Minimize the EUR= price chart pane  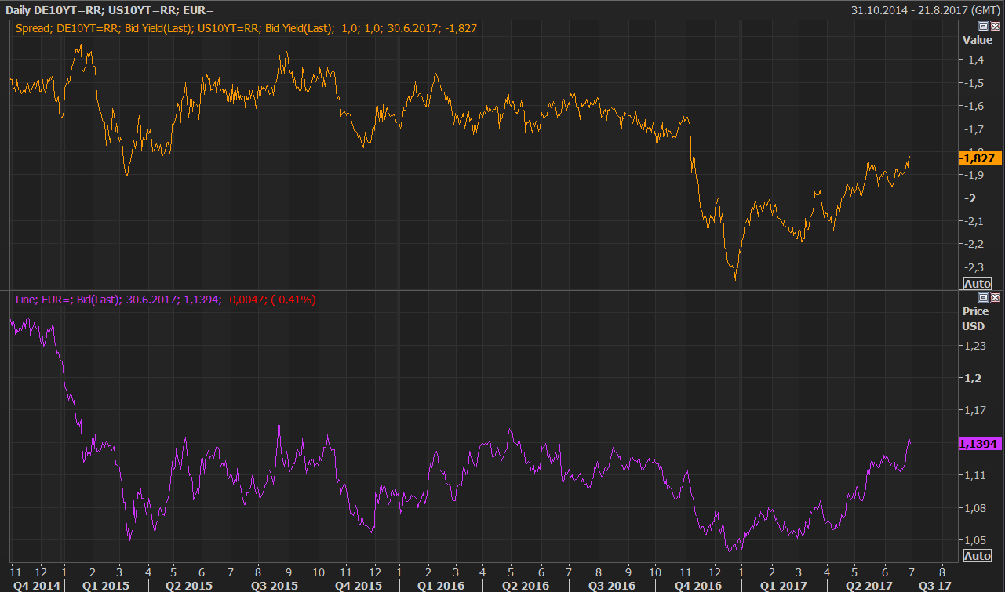coord(984,298)
